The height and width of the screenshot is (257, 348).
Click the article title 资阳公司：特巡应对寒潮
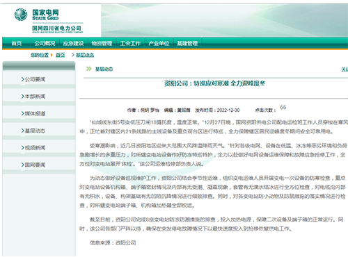pyautogui.click(x=214, y=83)
